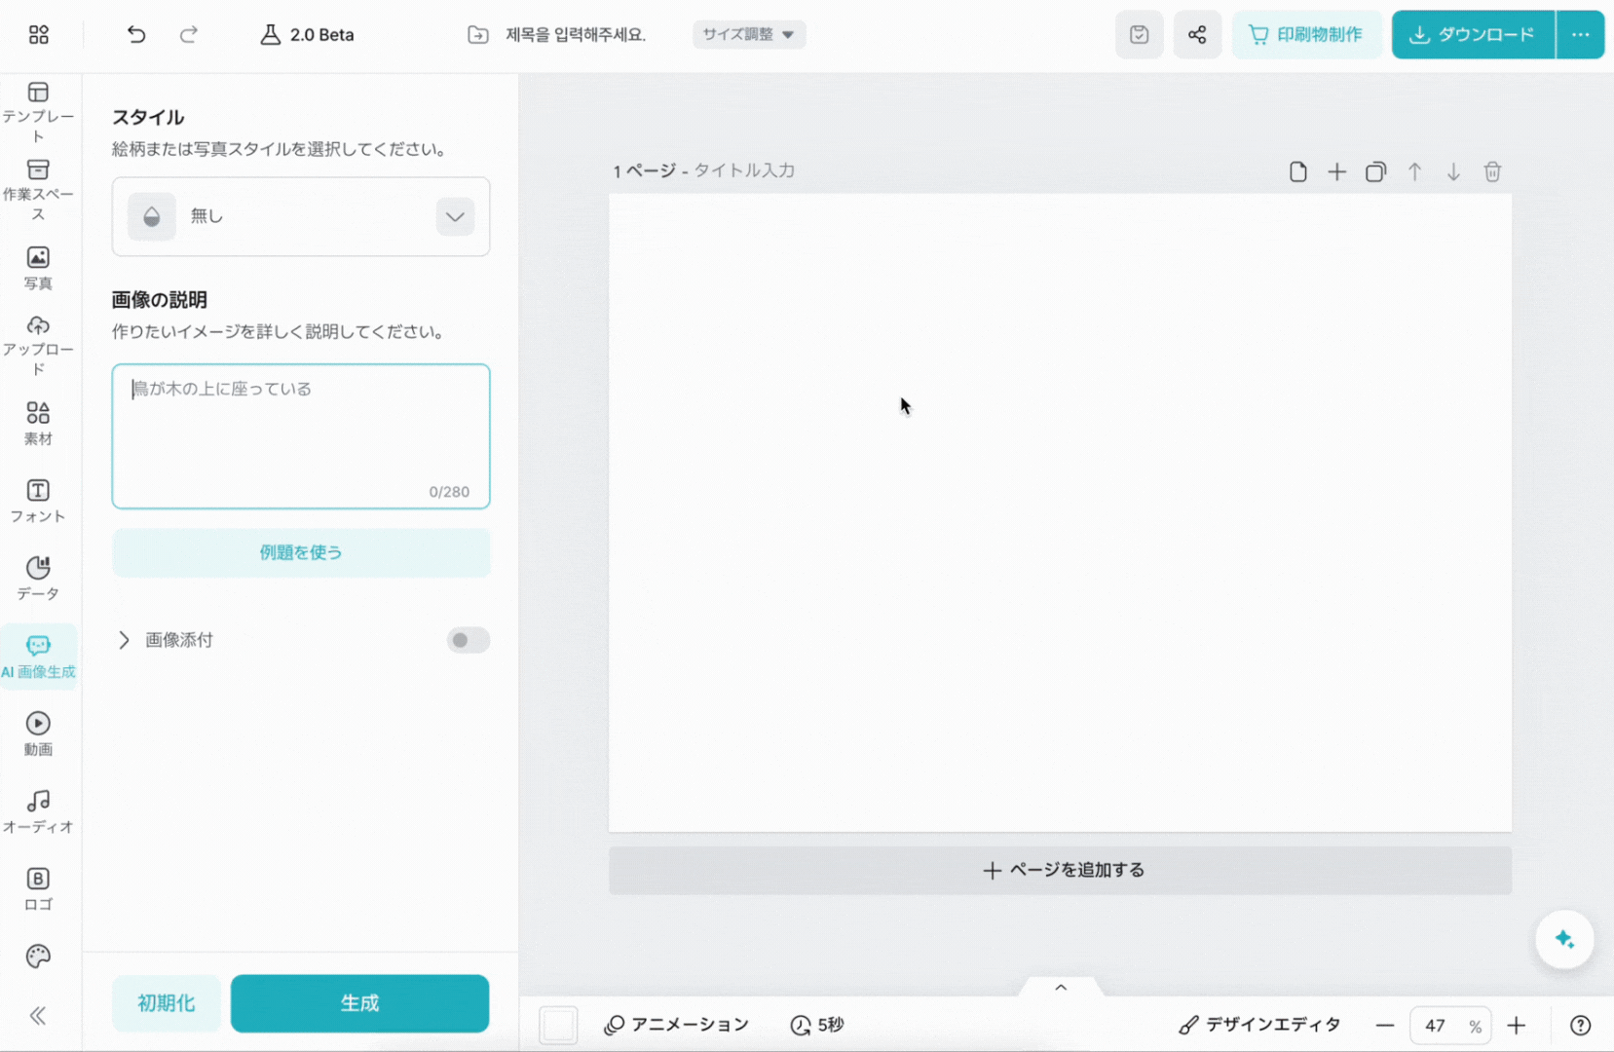Open the テンプレート panel
1614x1052 pixels.
(x=38, y=107)
